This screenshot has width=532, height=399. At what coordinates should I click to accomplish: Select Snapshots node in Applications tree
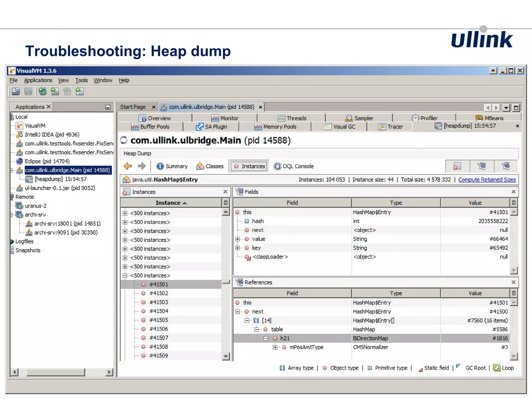click(28, 250)
